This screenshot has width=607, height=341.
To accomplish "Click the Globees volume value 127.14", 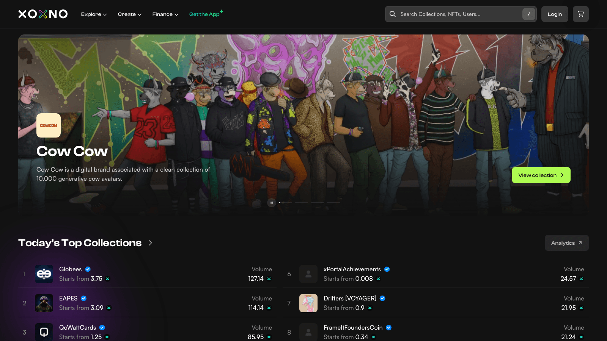I will [x=256, y=278].
